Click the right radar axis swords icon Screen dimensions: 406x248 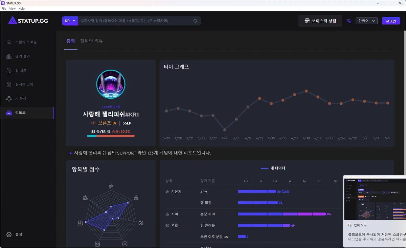[x=141, y=223]
